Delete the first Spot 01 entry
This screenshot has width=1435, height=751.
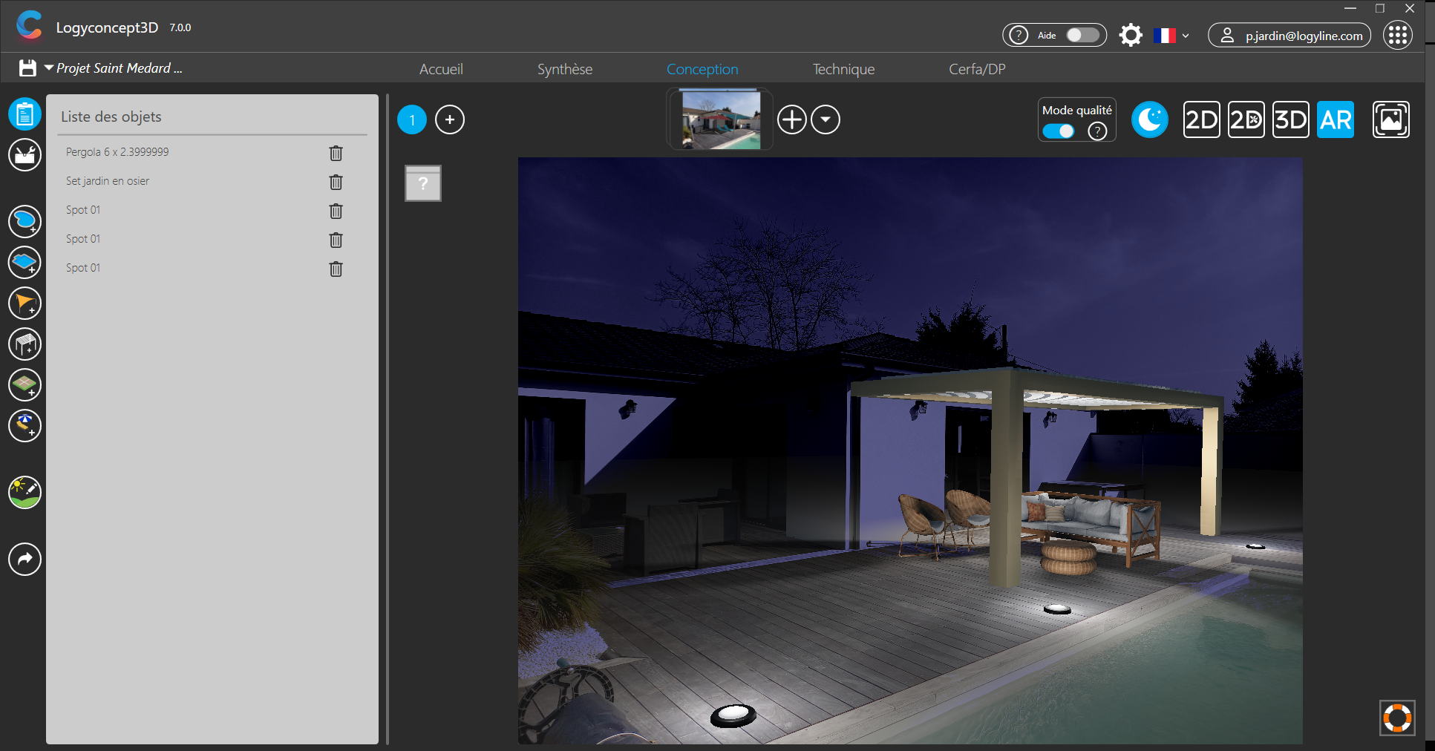click(336, 211)
